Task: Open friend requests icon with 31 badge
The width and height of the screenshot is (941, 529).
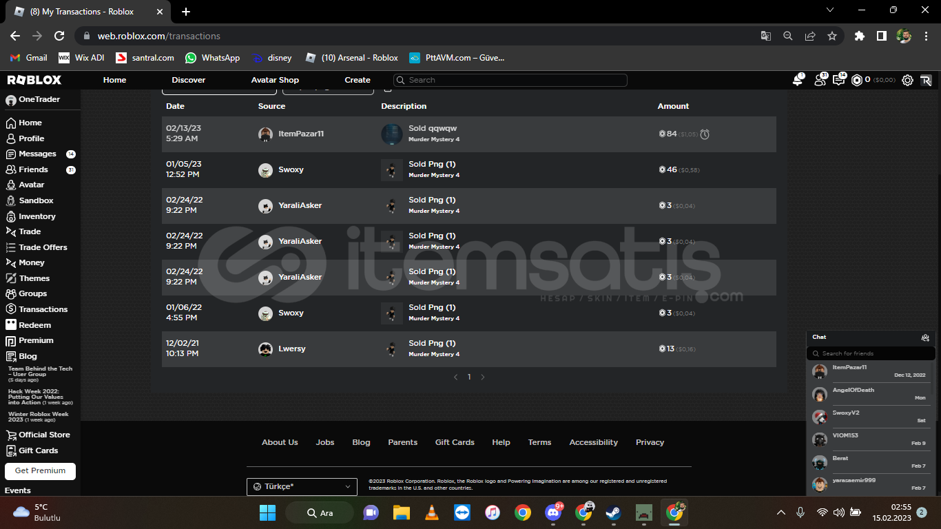Action: coord(820,81)
